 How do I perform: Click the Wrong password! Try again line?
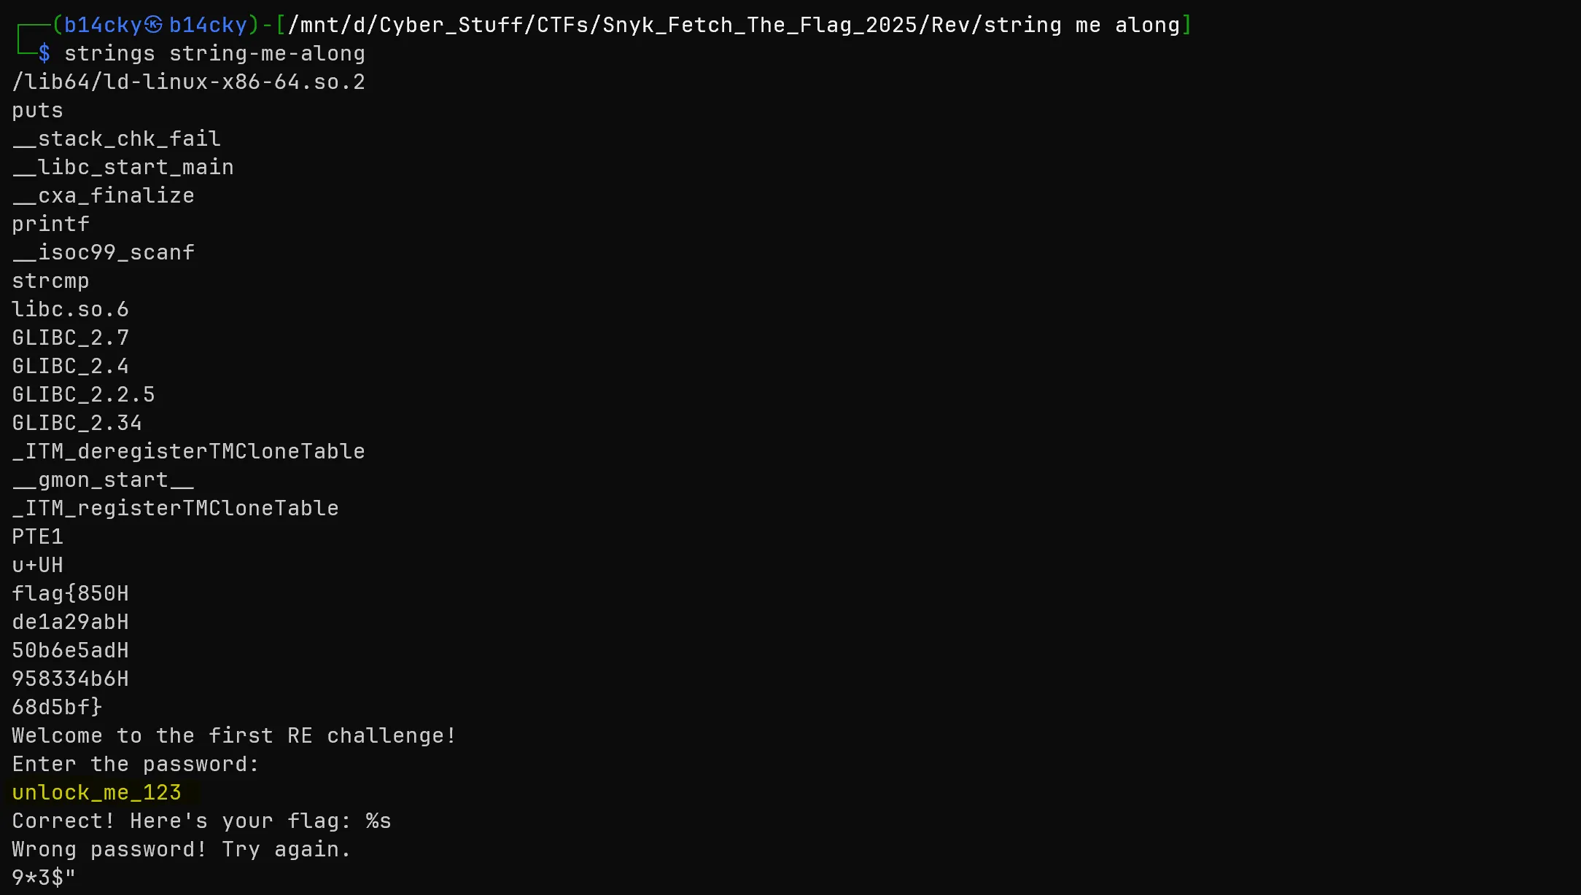182,849
